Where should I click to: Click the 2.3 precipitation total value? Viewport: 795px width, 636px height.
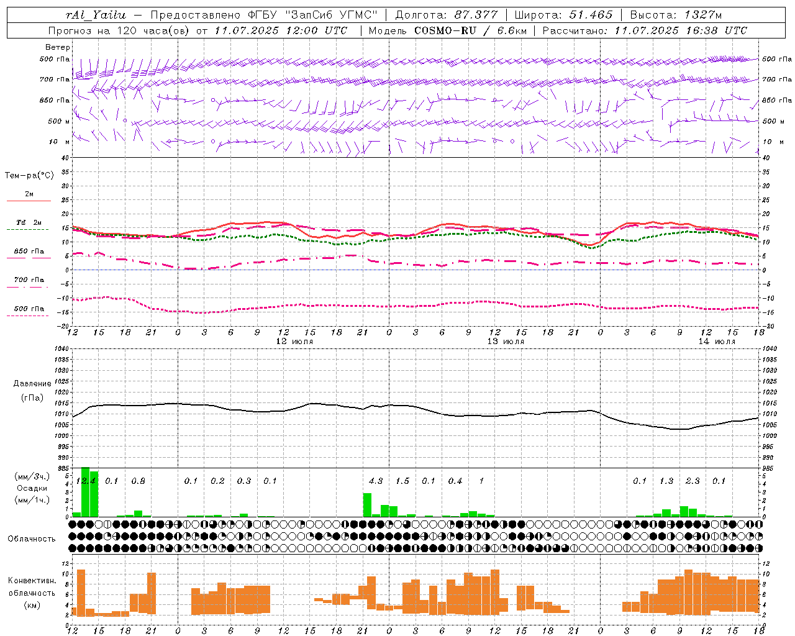point(693,481)
